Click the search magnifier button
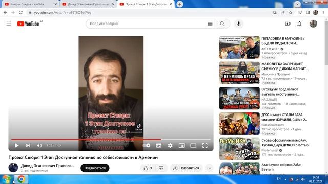Image resolution: width=328 pixels, height=184 pixels. [x=222, y=24]
